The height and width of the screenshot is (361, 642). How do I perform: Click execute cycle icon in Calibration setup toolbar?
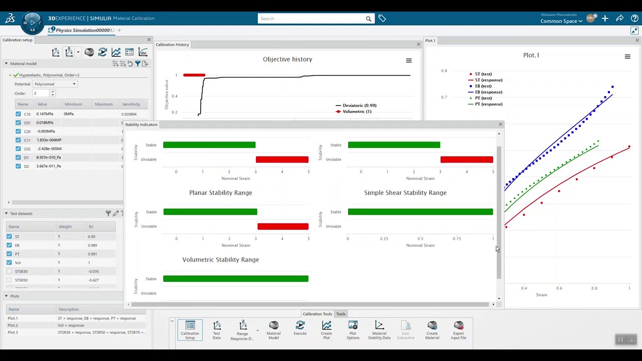(102, 52)
